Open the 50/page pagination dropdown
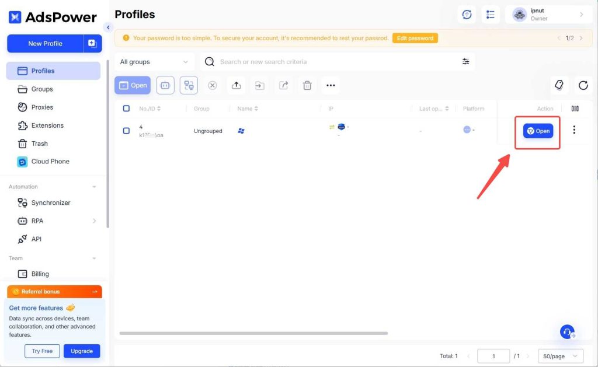Screen dimensions: 598x367 coord(560,356)
